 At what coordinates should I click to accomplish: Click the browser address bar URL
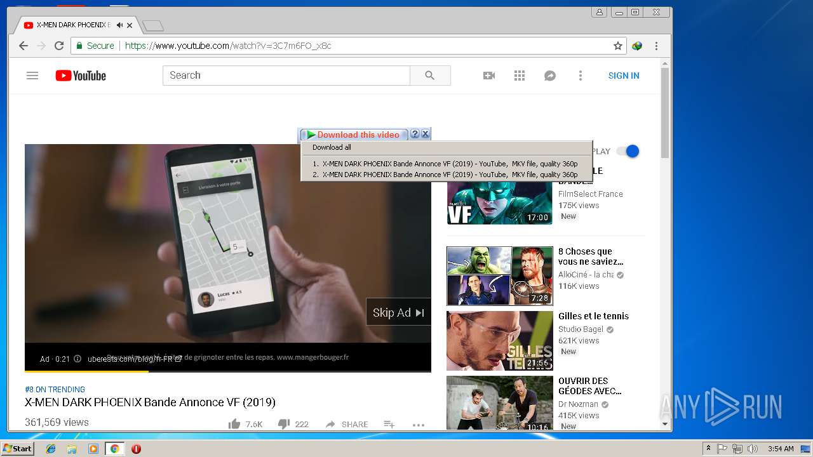(x=228, y=46)
